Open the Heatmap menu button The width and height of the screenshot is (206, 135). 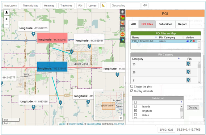[49, 5]
